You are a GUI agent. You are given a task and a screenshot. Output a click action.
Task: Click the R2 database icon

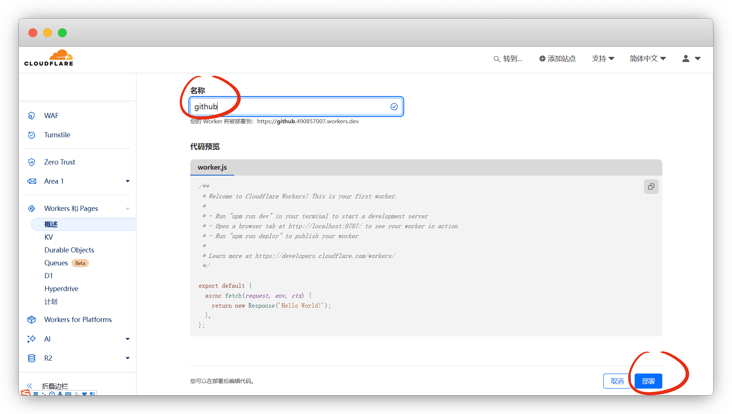tap(32, 358)
